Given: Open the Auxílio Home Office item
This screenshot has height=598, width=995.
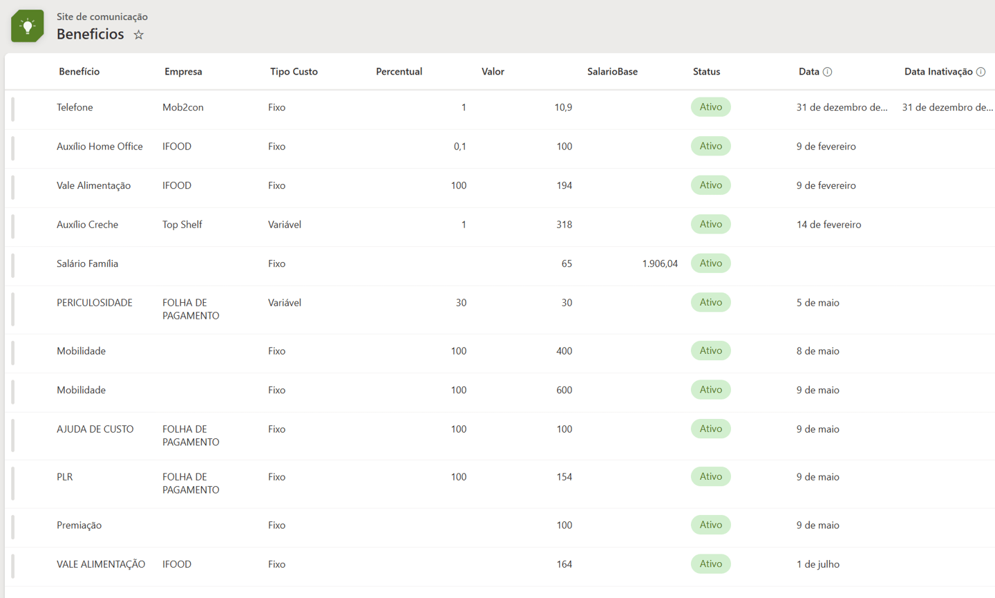Looking at the screenshot, I should coord(99,147).
